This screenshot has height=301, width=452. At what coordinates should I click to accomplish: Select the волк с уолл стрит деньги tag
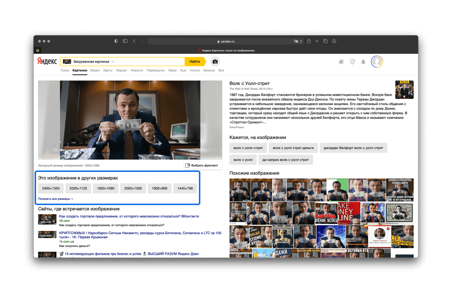pyautogui.click(x=293, y=148)
